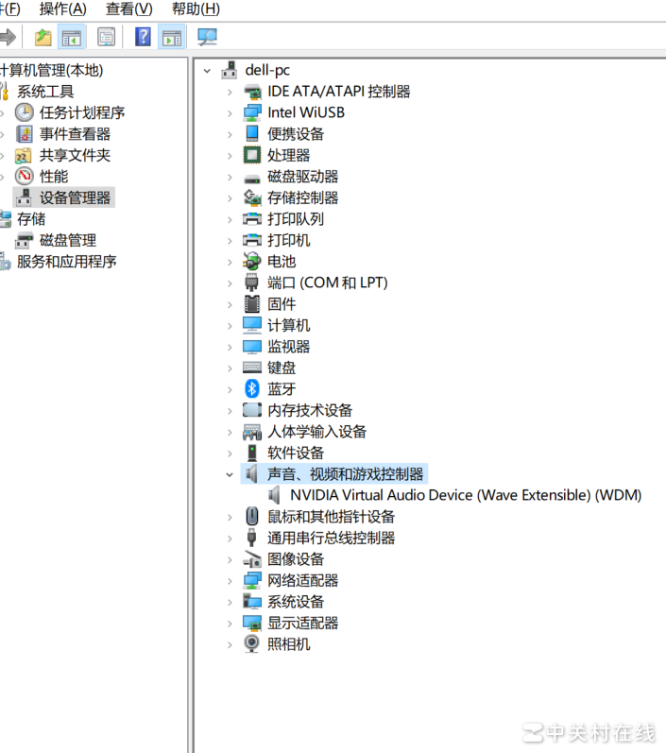Click the help question mark toolbar icon
Screen dimensions: 666x753
click(x=143, y=37)
